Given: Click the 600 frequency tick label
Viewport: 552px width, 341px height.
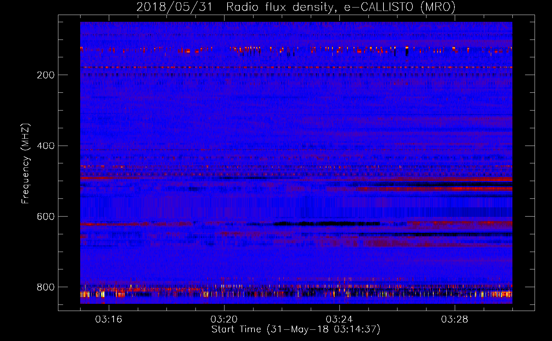Looking at the screenshot, I should (x=46, y=217).
